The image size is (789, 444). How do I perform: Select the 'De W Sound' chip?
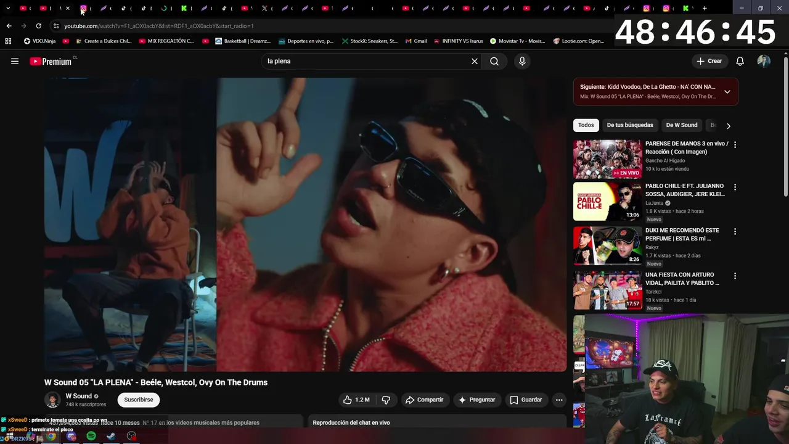[681, 125]
